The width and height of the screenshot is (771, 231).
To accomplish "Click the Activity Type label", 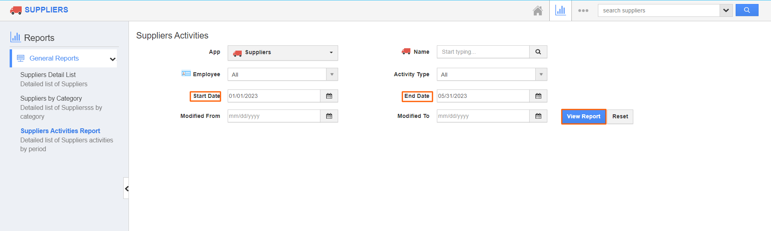I will [412, 74].
